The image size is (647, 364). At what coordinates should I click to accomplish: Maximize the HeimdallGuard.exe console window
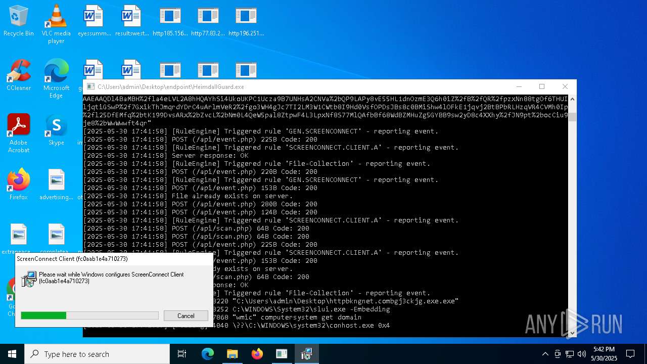(542, 87)
